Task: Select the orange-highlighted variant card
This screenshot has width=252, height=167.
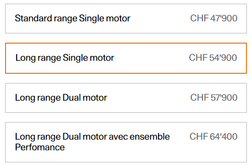Action: click(x=126, y=58)
